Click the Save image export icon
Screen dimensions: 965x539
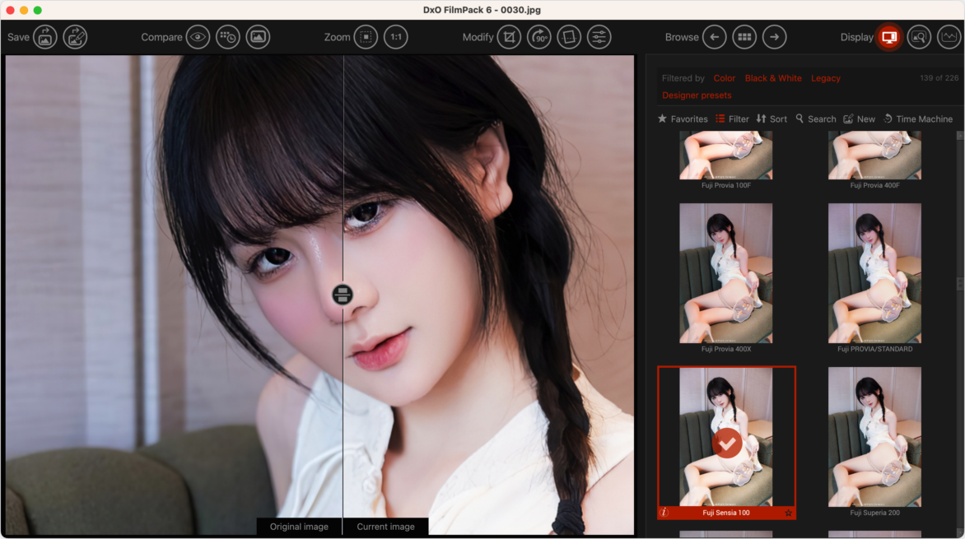tap(45, 37)
